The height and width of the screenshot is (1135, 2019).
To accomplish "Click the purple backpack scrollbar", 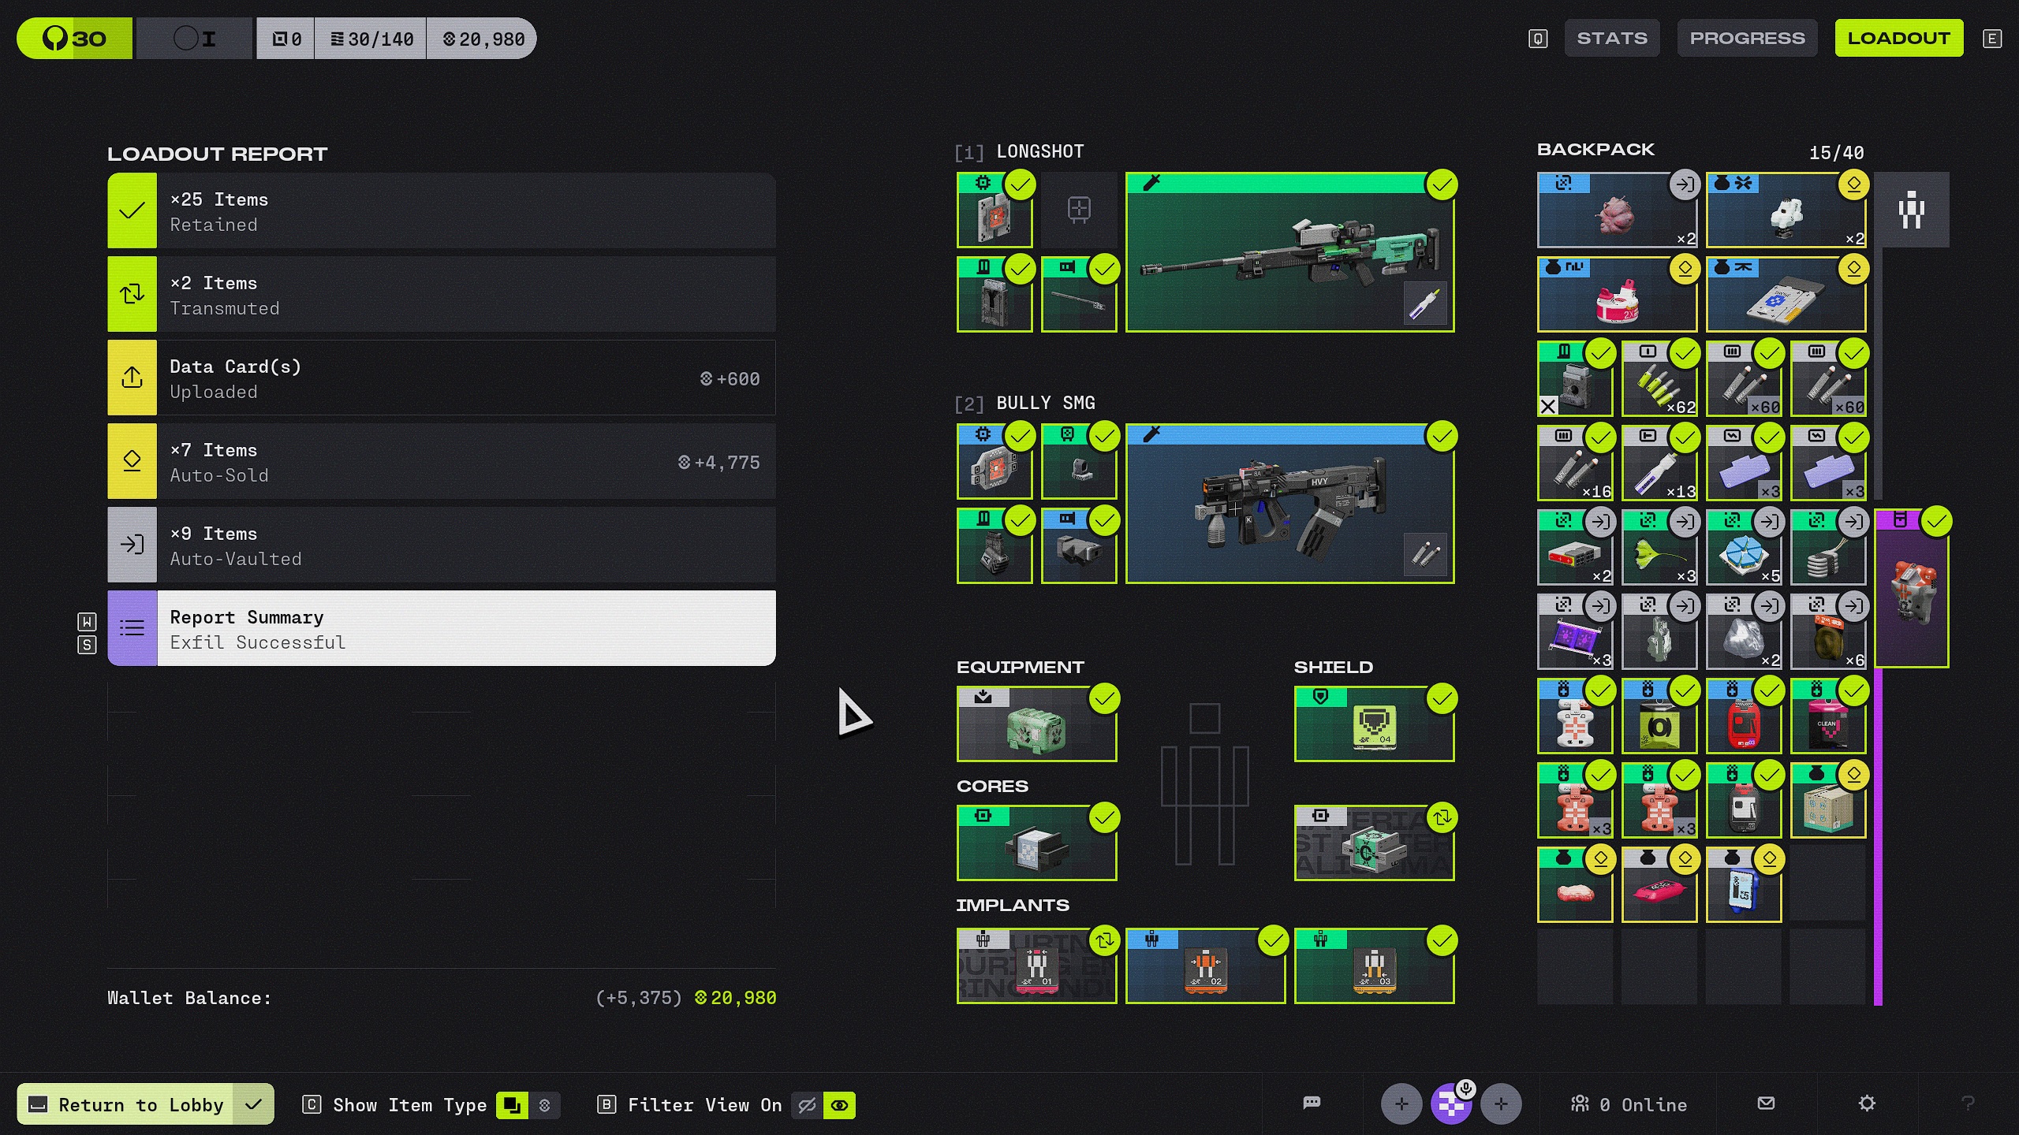I will [1878, 835].
